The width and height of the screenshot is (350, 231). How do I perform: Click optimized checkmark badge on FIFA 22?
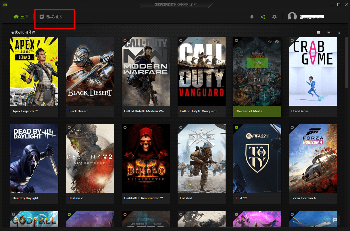pos(236,127)
